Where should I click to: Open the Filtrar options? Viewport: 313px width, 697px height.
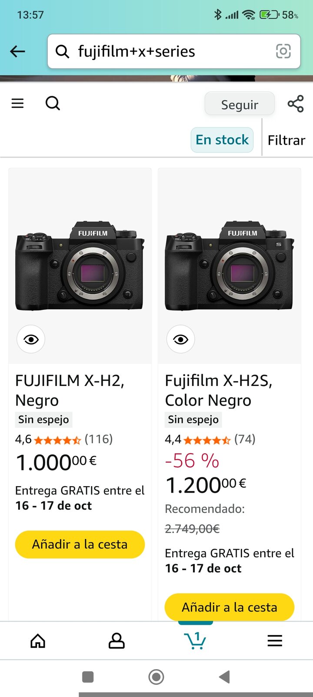pos(286,140)
